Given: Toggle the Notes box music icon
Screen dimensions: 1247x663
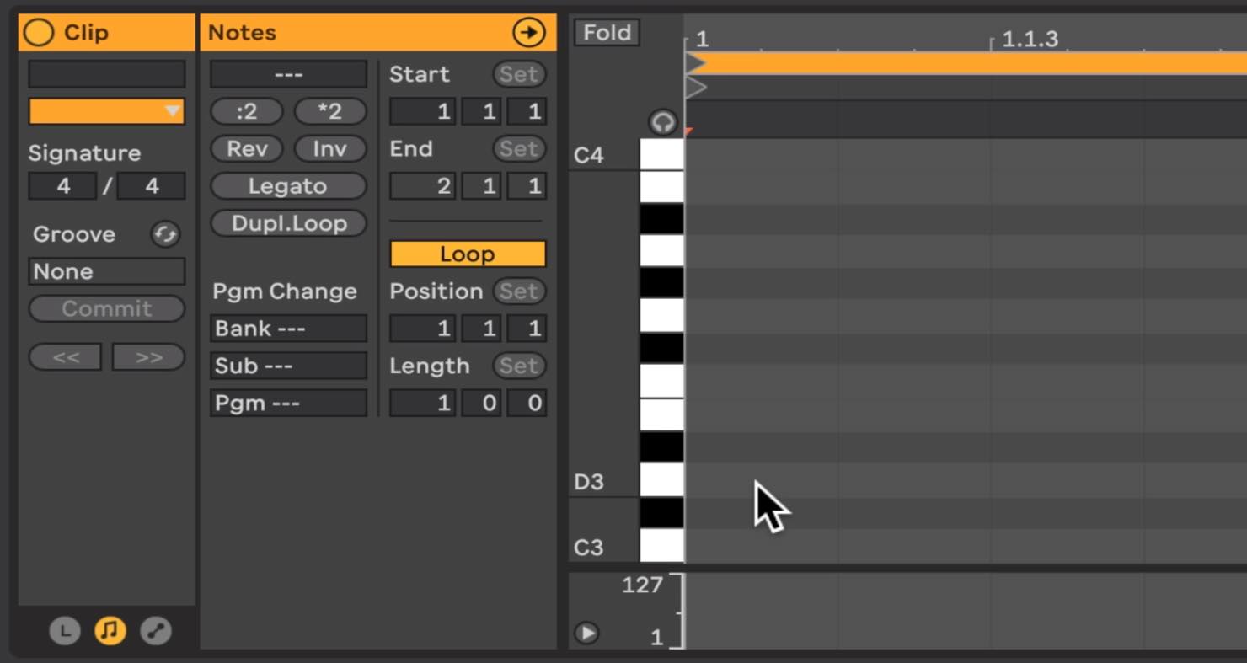Looking at the screenshot, I should pos(110,630).
